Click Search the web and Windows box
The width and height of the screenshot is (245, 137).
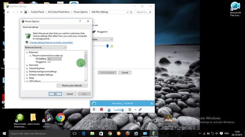[39, 134]
